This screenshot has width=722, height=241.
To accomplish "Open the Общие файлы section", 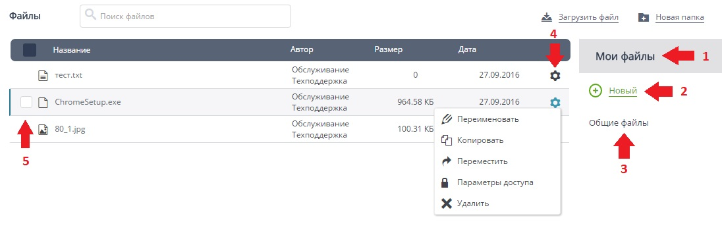I will [619, 123].
